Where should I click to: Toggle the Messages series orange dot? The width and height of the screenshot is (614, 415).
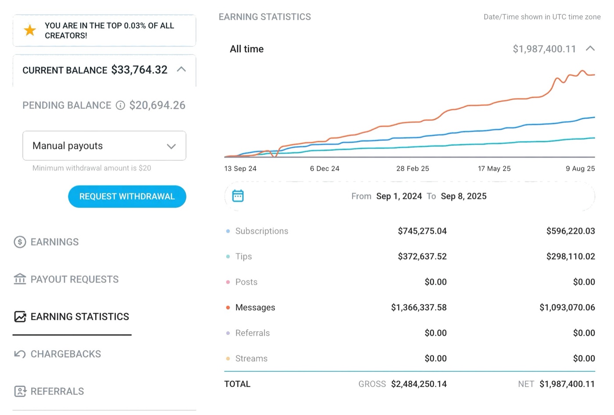click(x=228, y=308)
